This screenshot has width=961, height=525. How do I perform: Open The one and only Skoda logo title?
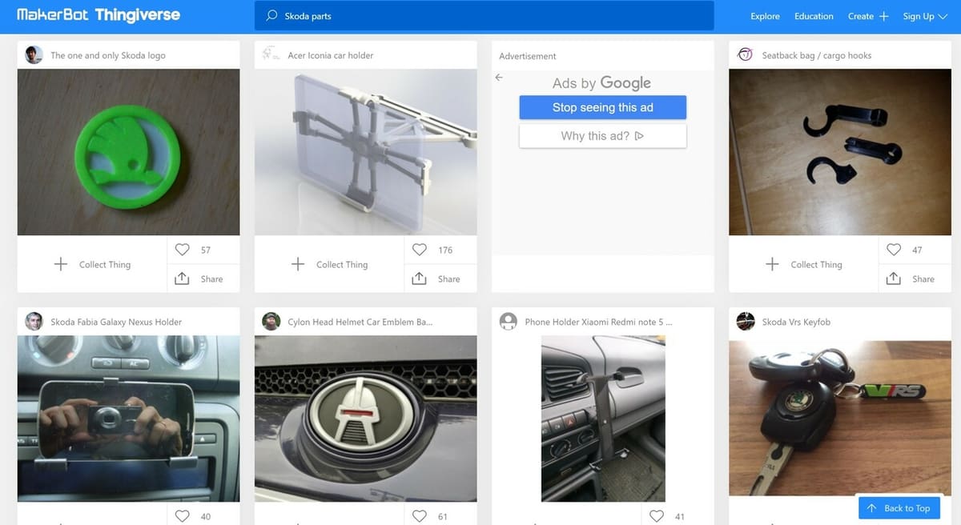(108, 55)
